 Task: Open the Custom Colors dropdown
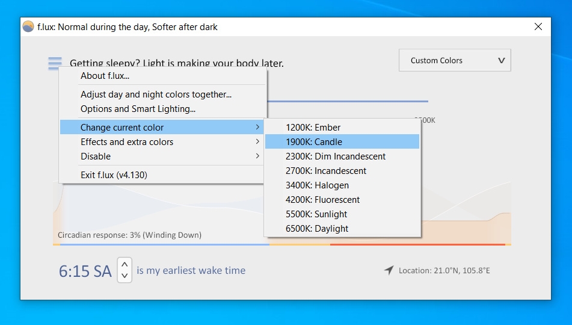[455, 60]
